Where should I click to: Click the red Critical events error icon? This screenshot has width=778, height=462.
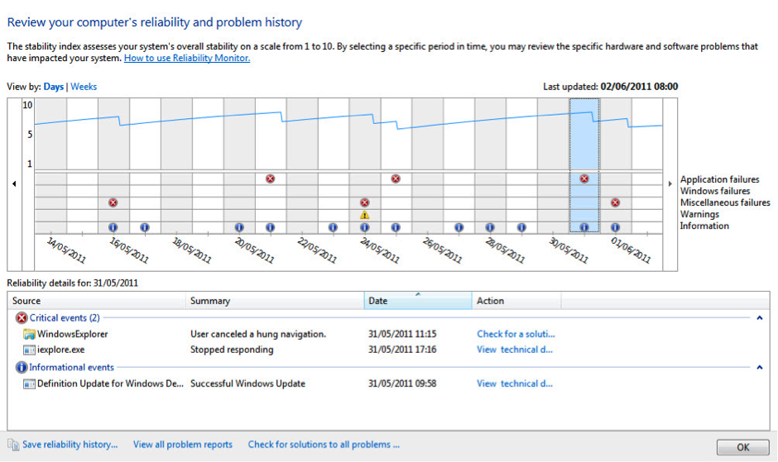22,318
